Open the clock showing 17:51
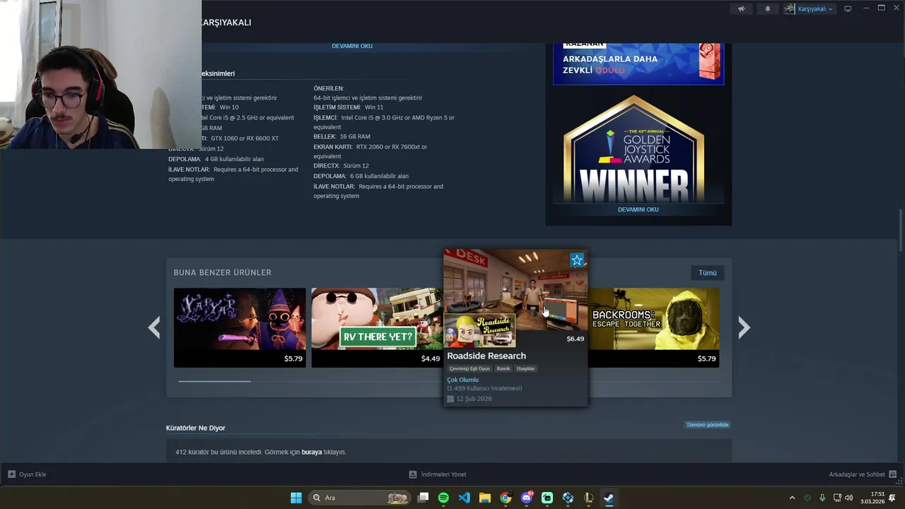 click(872, 498)
